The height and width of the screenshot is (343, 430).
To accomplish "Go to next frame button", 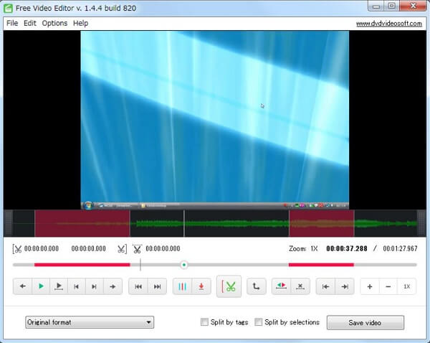I will point(95,286).
